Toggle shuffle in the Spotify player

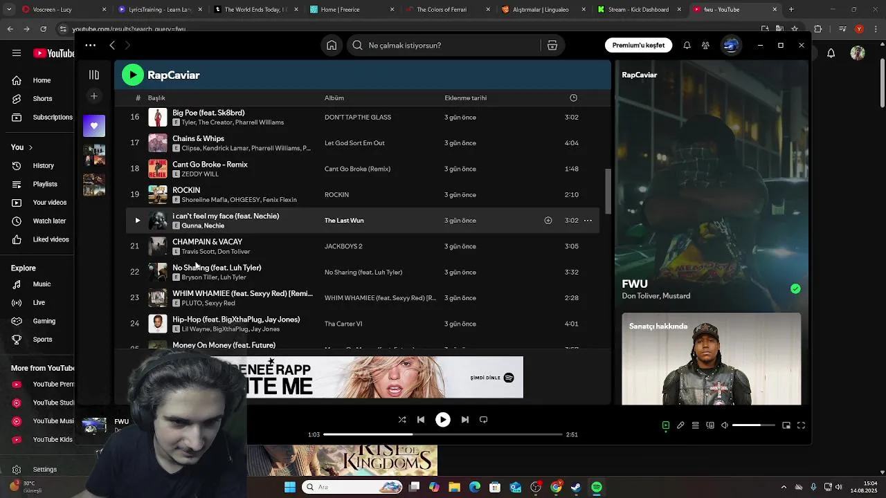402,419
